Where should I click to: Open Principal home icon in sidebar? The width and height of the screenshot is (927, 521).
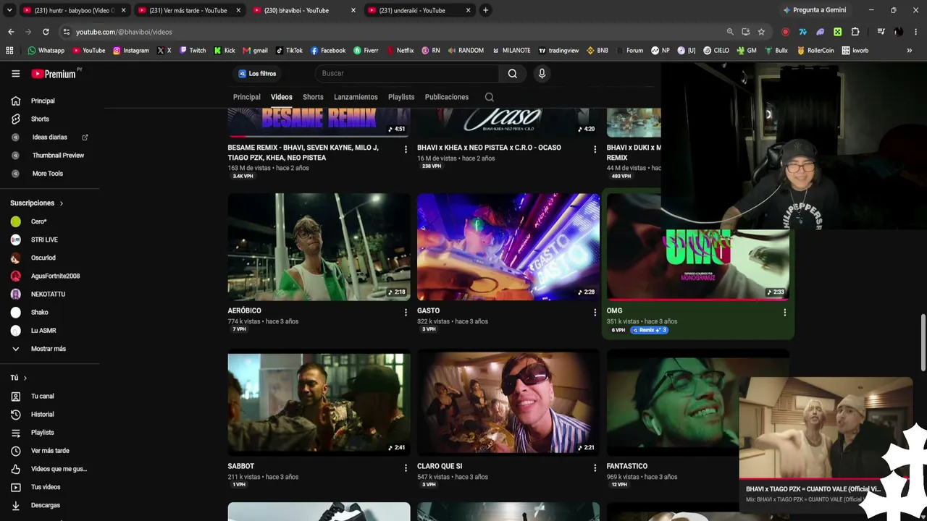pos(16,101)
